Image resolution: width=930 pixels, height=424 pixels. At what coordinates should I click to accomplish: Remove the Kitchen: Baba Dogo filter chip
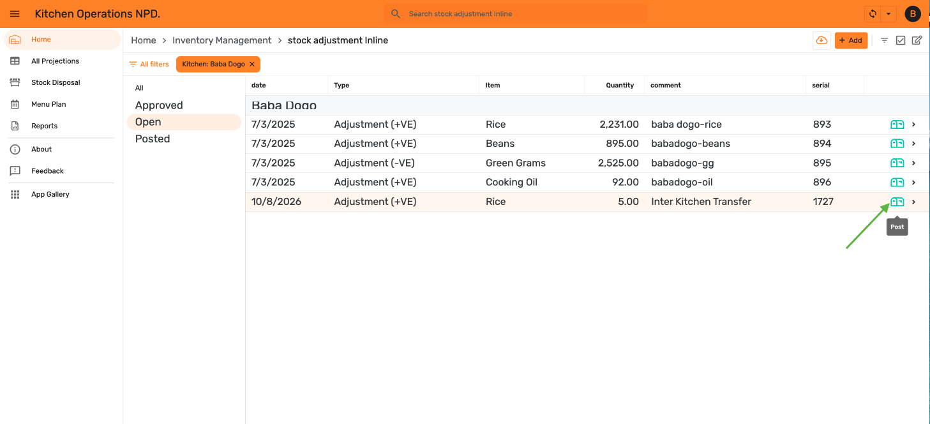click(252, 64)
